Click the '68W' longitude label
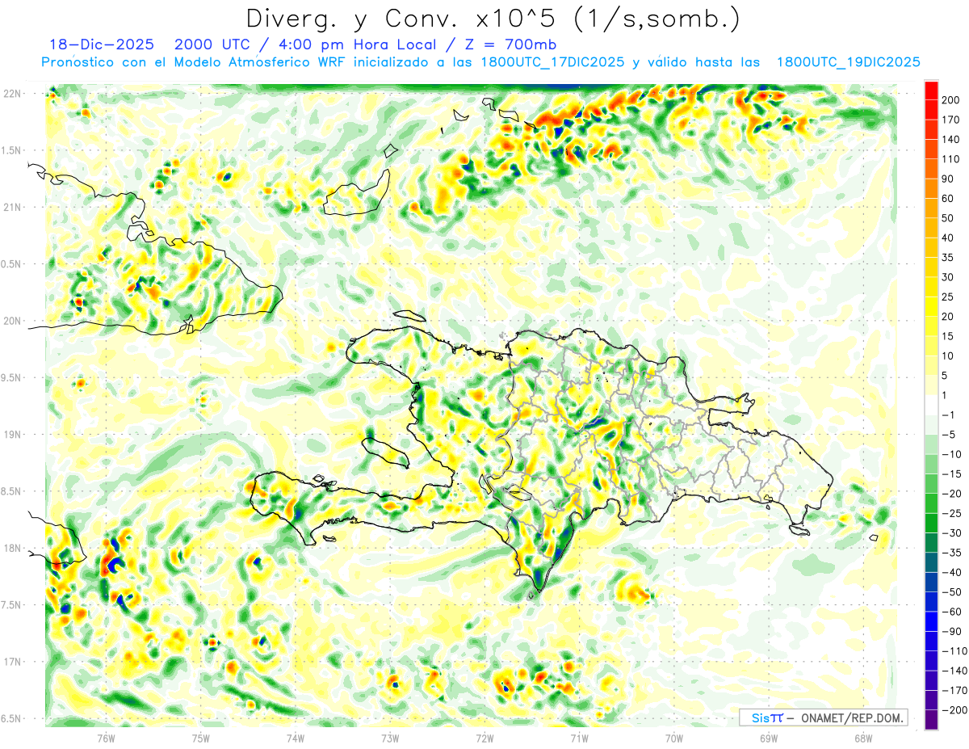This screenshot has height=749, width=969. coord(863,738)
